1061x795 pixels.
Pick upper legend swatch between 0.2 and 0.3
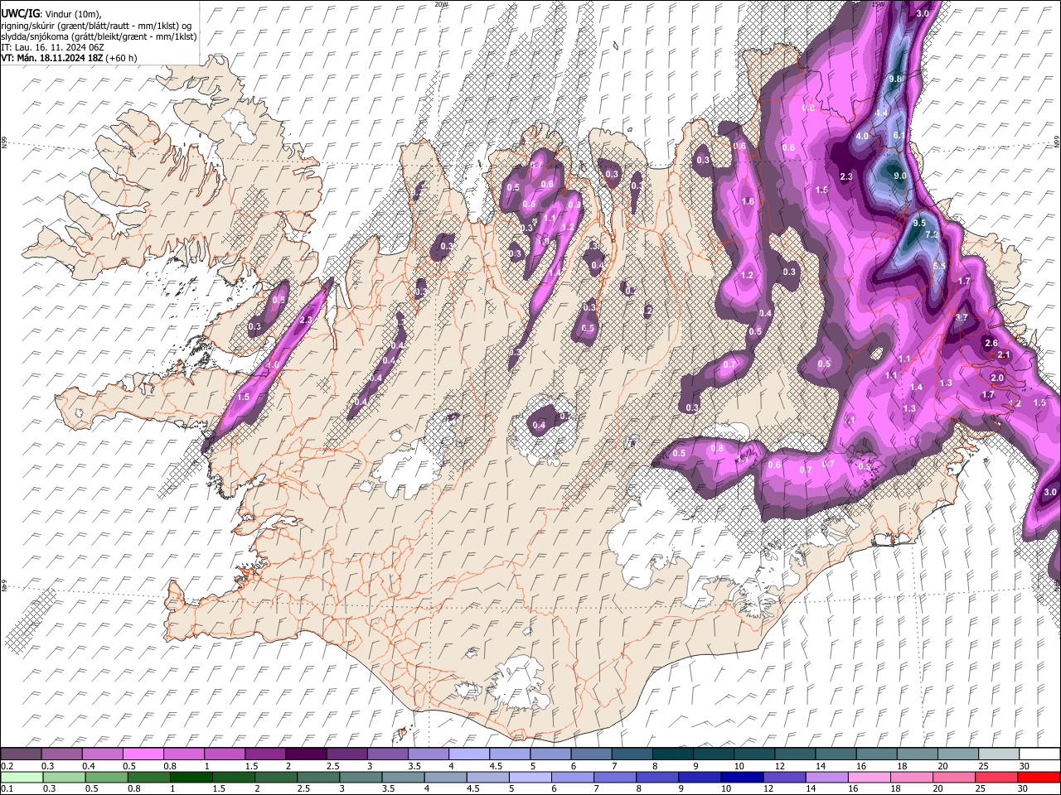[22, 754]
